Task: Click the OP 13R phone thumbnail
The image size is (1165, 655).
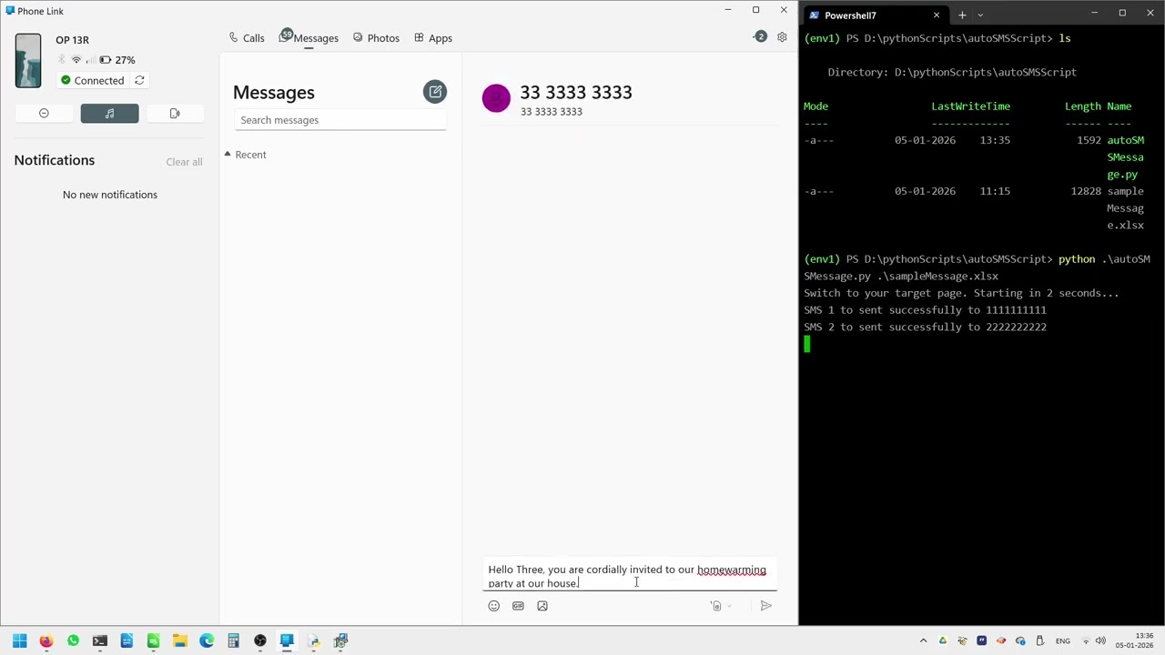Action: 28,61
